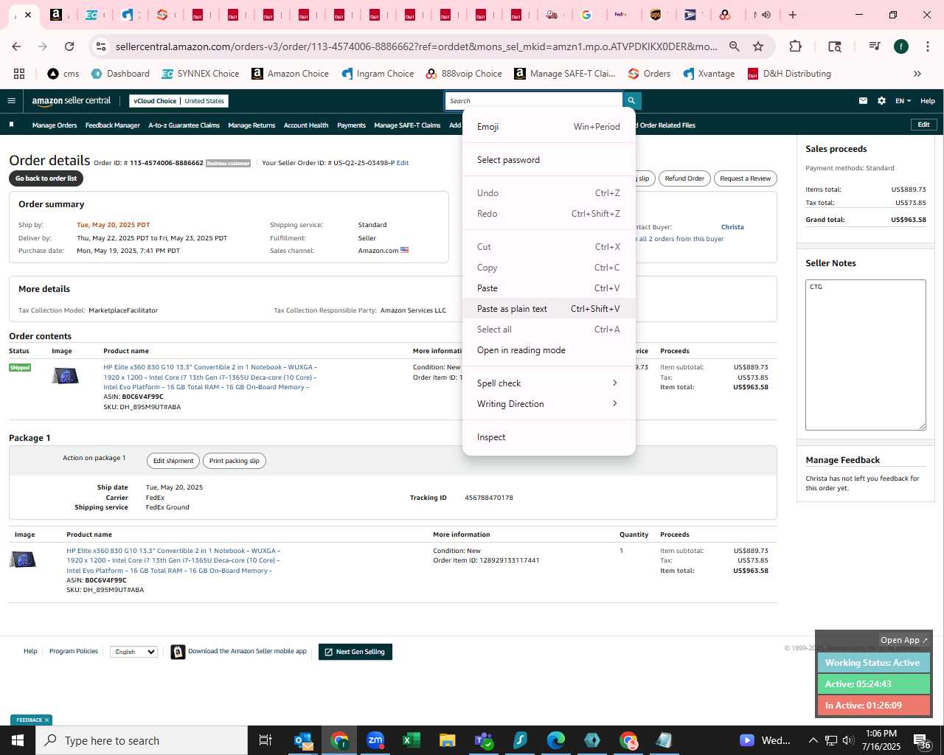Open the Dashboard bookmark
944x755 pixels.
(x=120, y=74)
